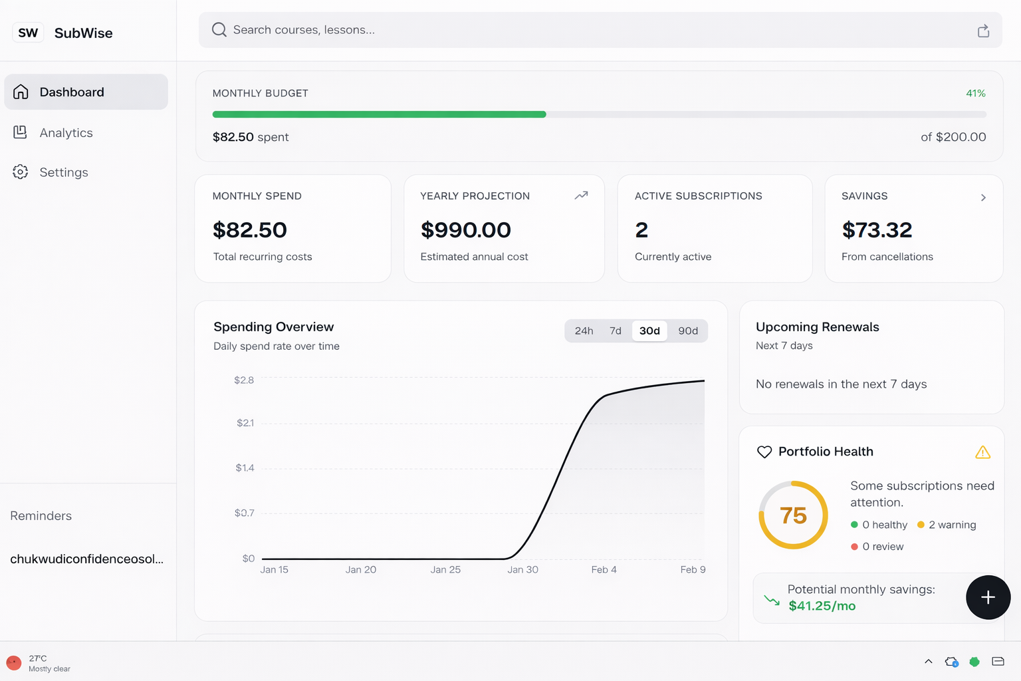1021x681 pixels.
Task: Open the Analytics page
Action: tap(66, 133)
